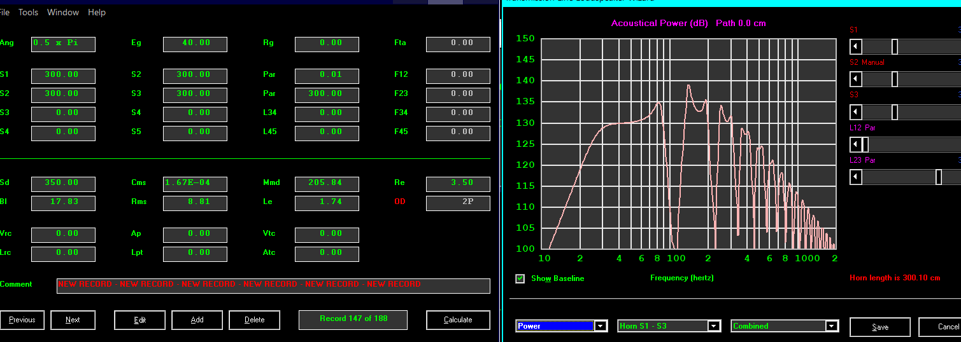The image size is (961, 342).
Task: Click the Bl field showing 17.83
Action: click(64, 203)
